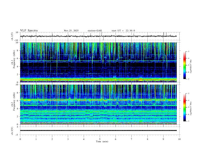202x156 pixels.
Task: Click inside the ch.1 spectrogram panel
Action: [x=98, y=62]
